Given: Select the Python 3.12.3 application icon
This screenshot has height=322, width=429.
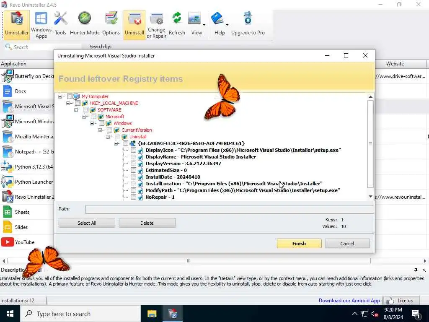Looking at the screenshot, I should point(8,167).
